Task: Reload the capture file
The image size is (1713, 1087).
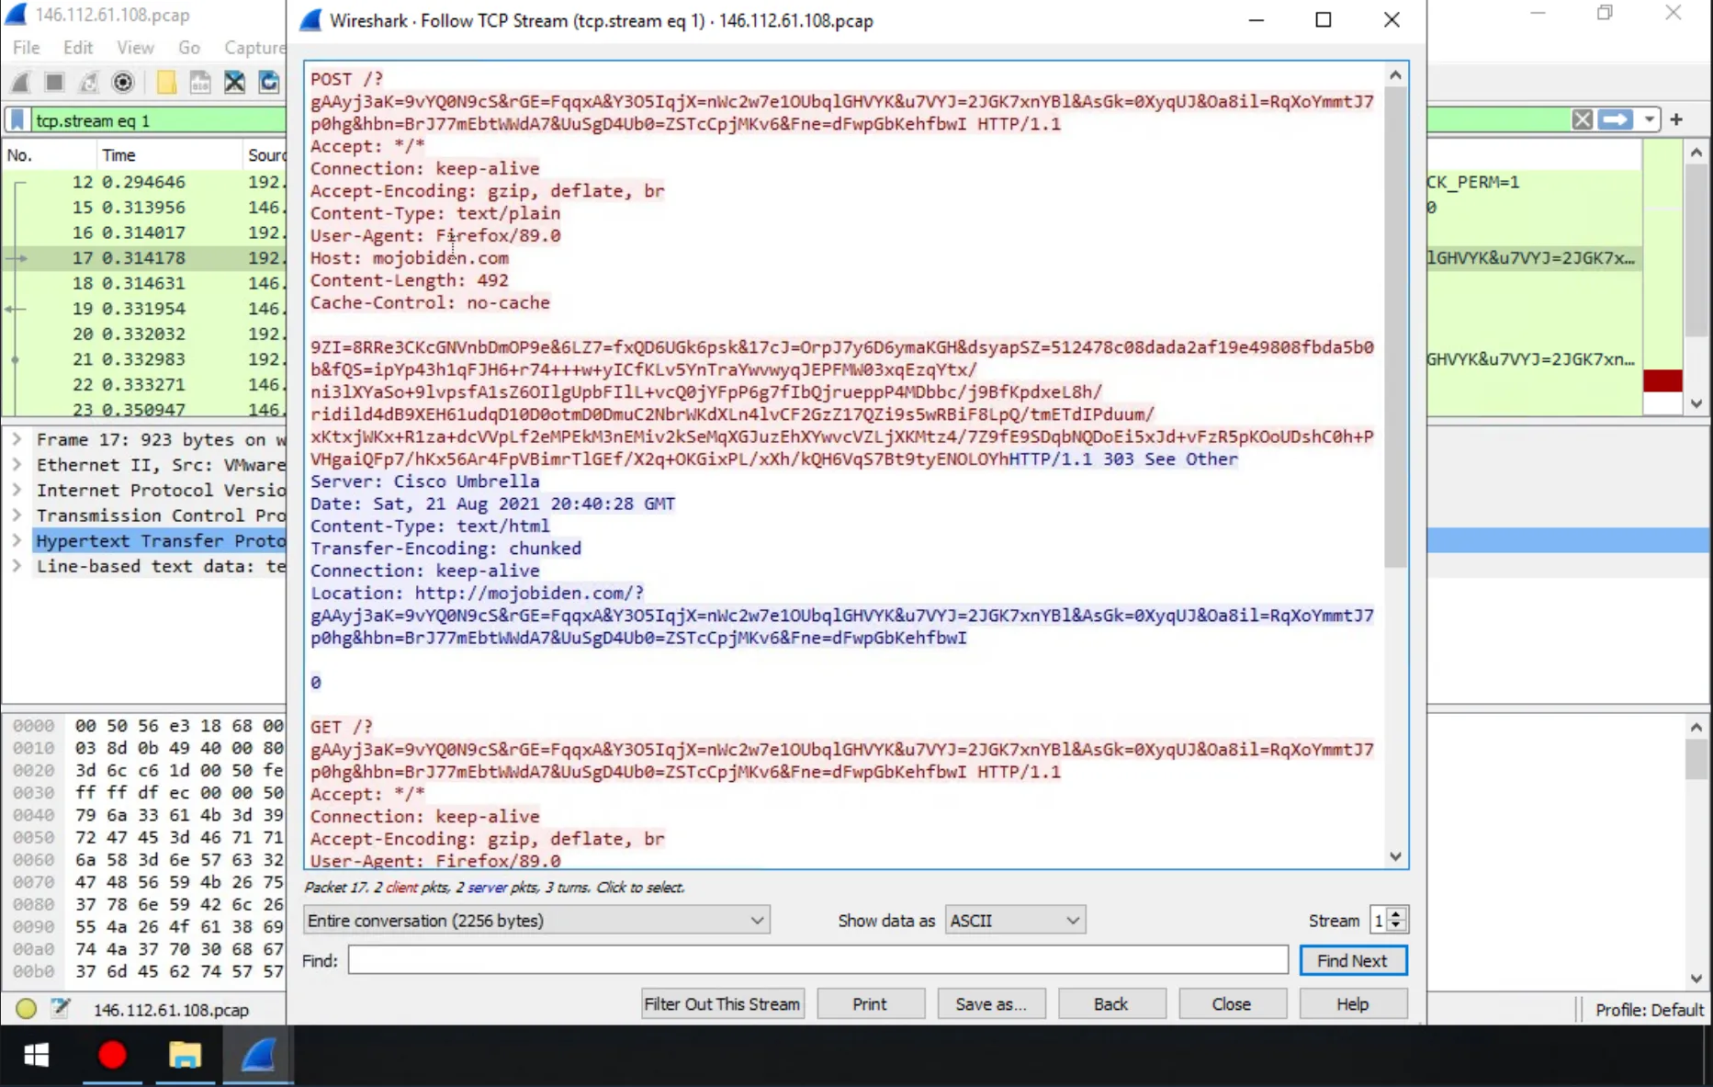Action: coord(267,82)
